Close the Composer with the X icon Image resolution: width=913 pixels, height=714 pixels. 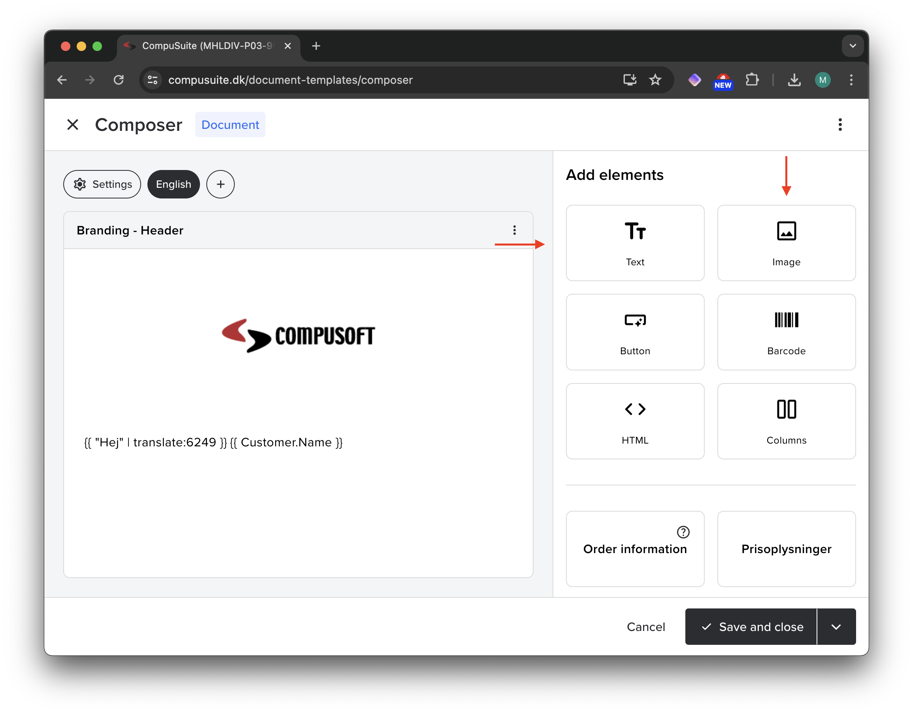[73, 125]
